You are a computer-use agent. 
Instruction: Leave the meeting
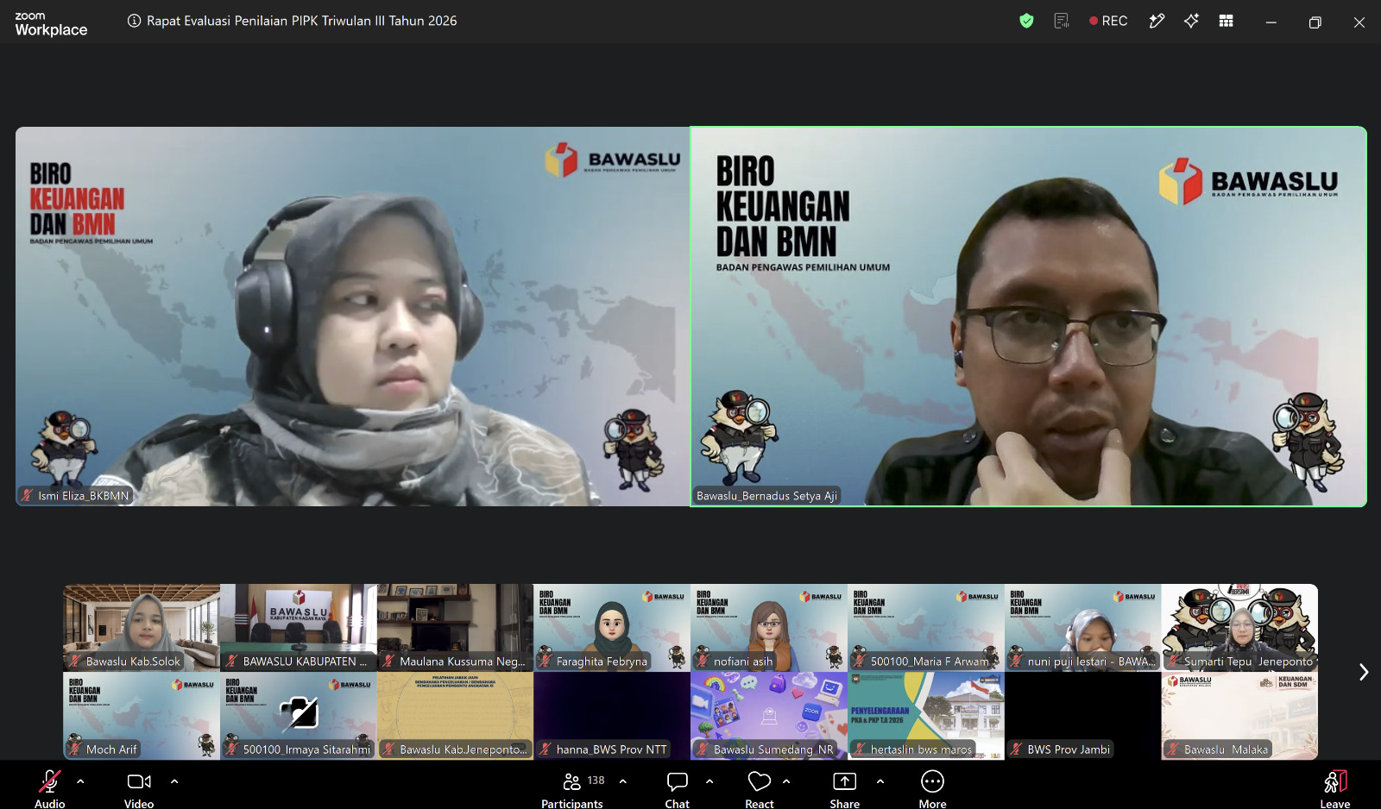tap(1335, 788)
